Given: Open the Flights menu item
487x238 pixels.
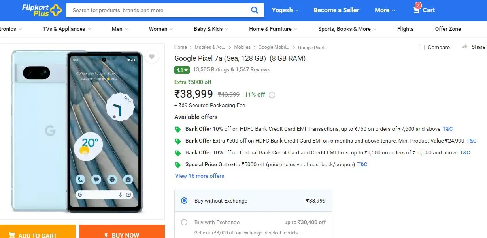Looking at the screenshot, I should click(405, 29).
